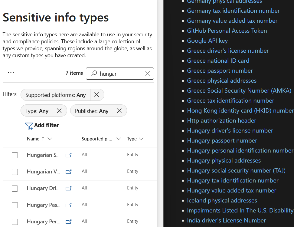The image size is (294, 227).
Task: Open GitHub Personal Access Token link
Action: tap(227, 31)
